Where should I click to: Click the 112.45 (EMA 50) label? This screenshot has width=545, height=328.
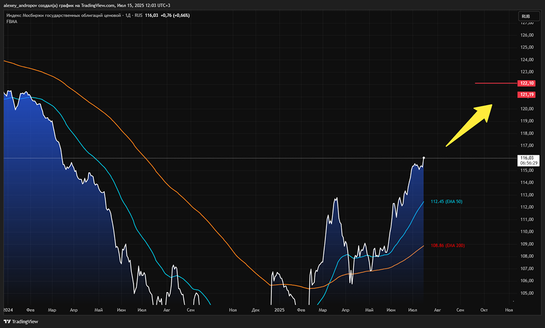coord(446,202)
